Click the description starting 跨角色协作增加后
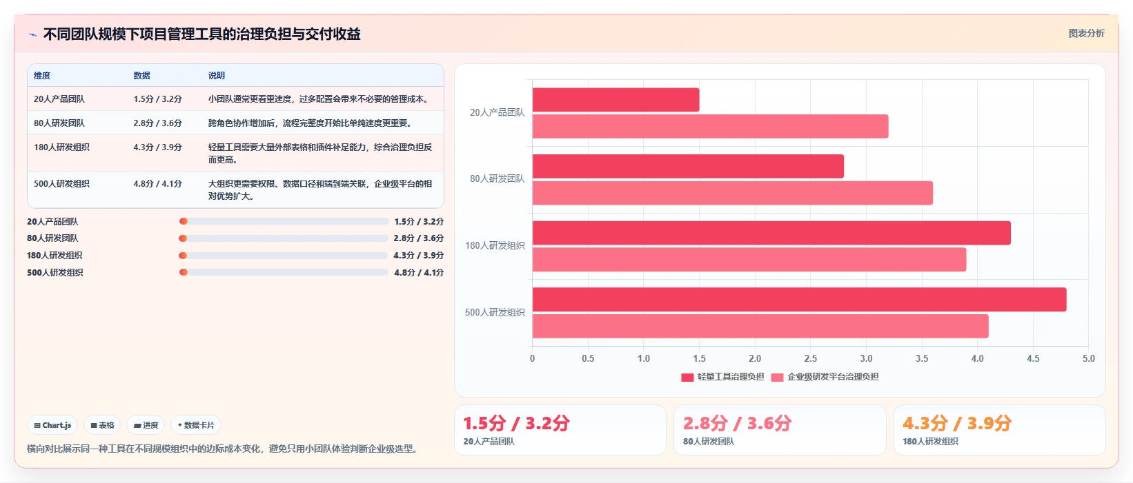 (x=311, y=123)
